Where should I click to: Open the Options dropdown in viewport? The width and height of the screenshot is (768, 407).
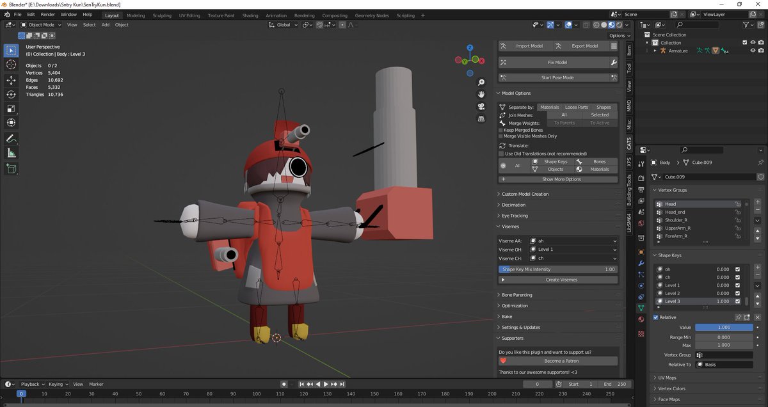[620, 36]
